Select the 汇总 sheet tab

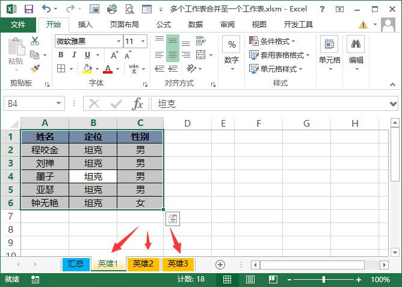[x=76, y=264]
